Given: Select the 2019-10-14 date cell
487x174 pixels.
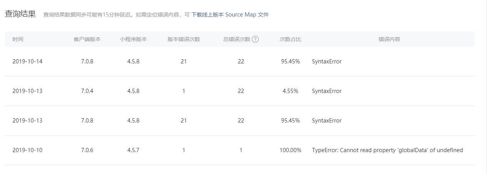Looking at the screenshot, I should tap(27, 61).
